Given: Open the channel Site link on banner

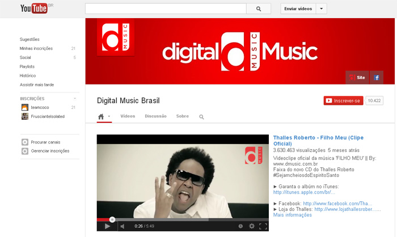Looking at the screenshot, I should coord(357,78).
